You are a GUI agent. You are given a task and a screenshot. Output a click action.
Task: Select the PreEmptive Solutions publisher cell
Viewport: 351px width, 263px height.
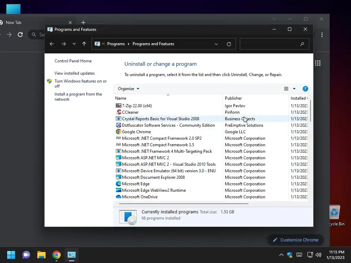click(244, 125)
